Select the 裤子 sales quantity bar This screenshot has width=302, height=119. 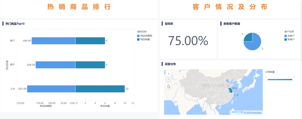90,41
